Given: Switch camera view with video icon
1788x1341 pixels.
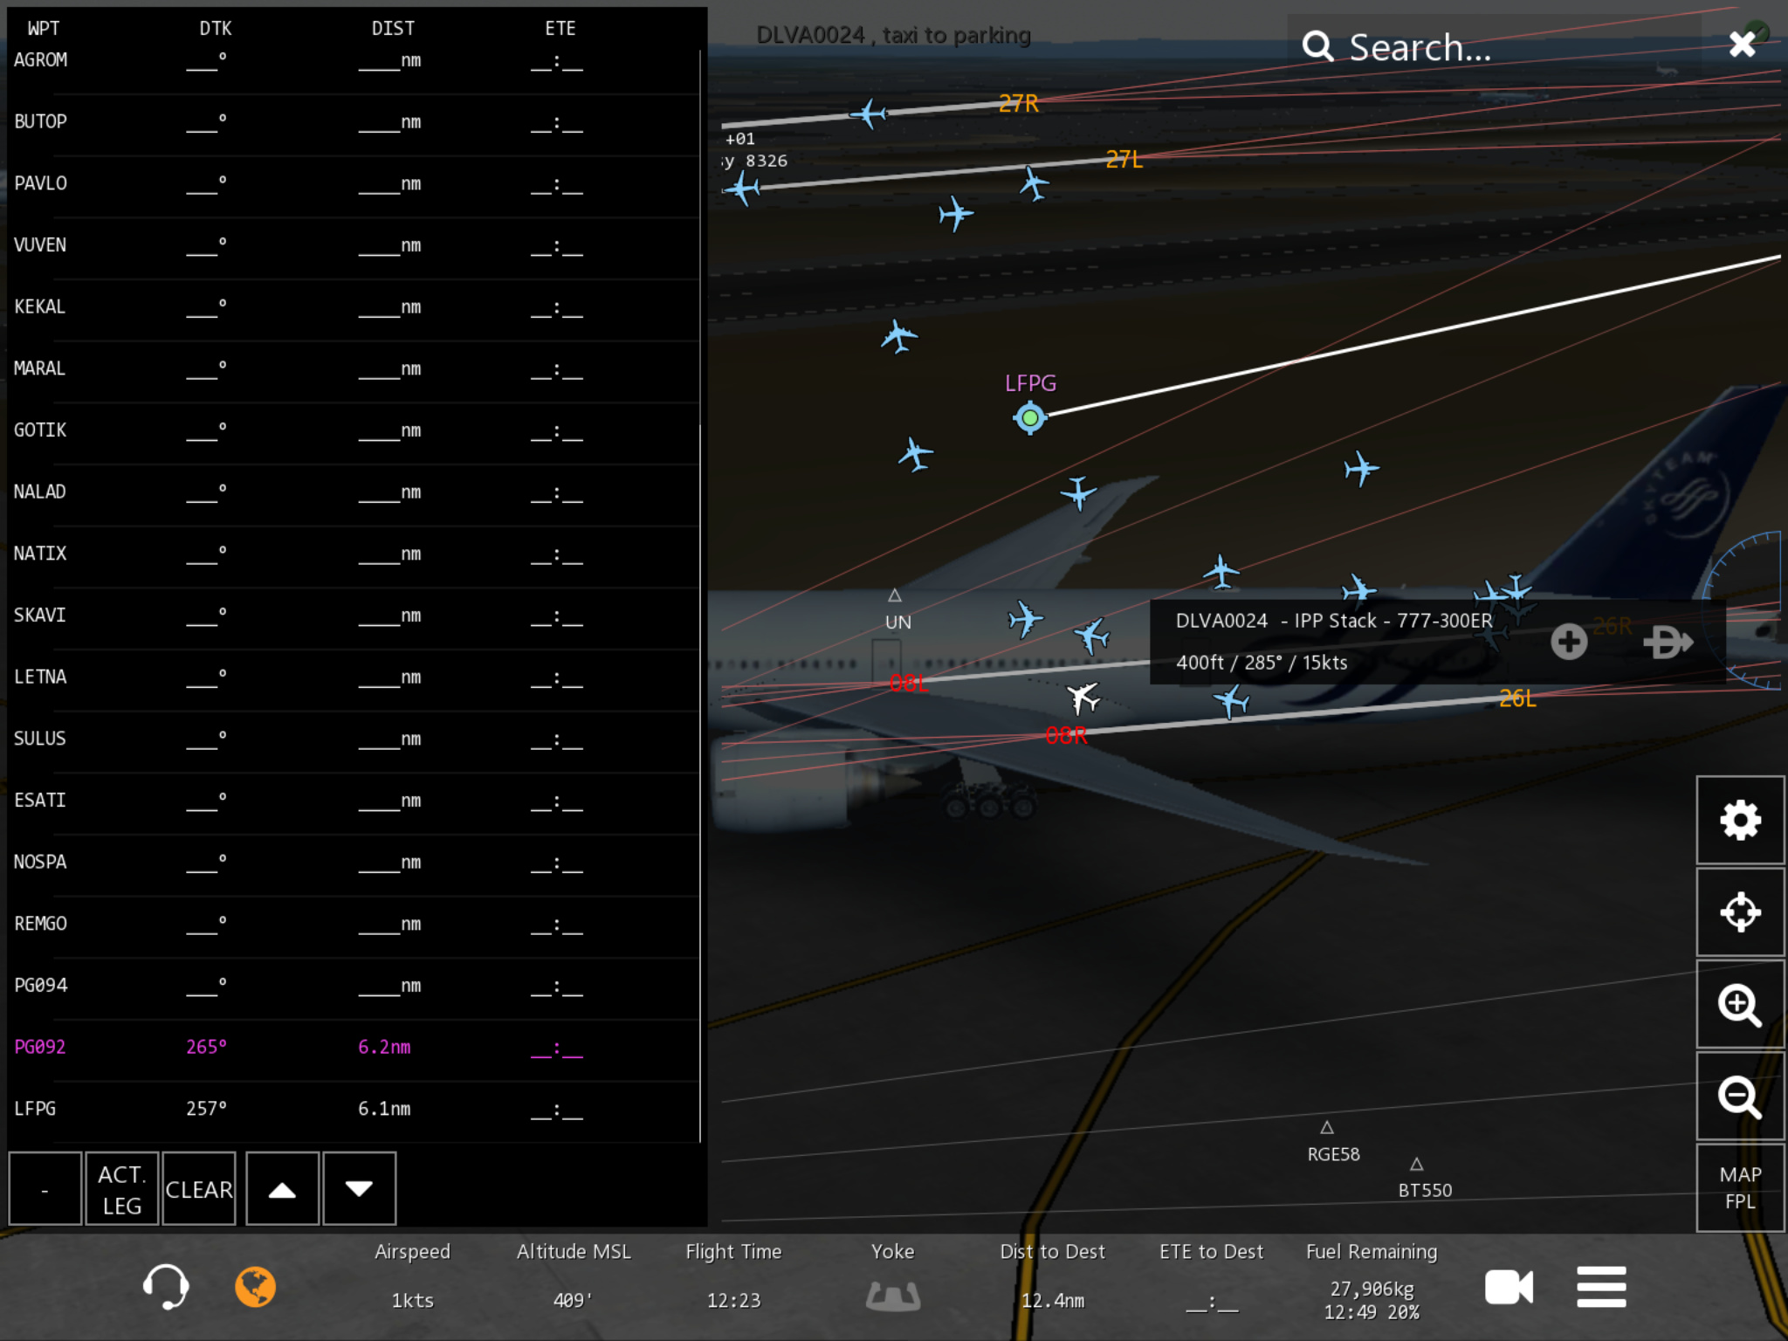Looking at the screenshot, I should (1509, 1287).
